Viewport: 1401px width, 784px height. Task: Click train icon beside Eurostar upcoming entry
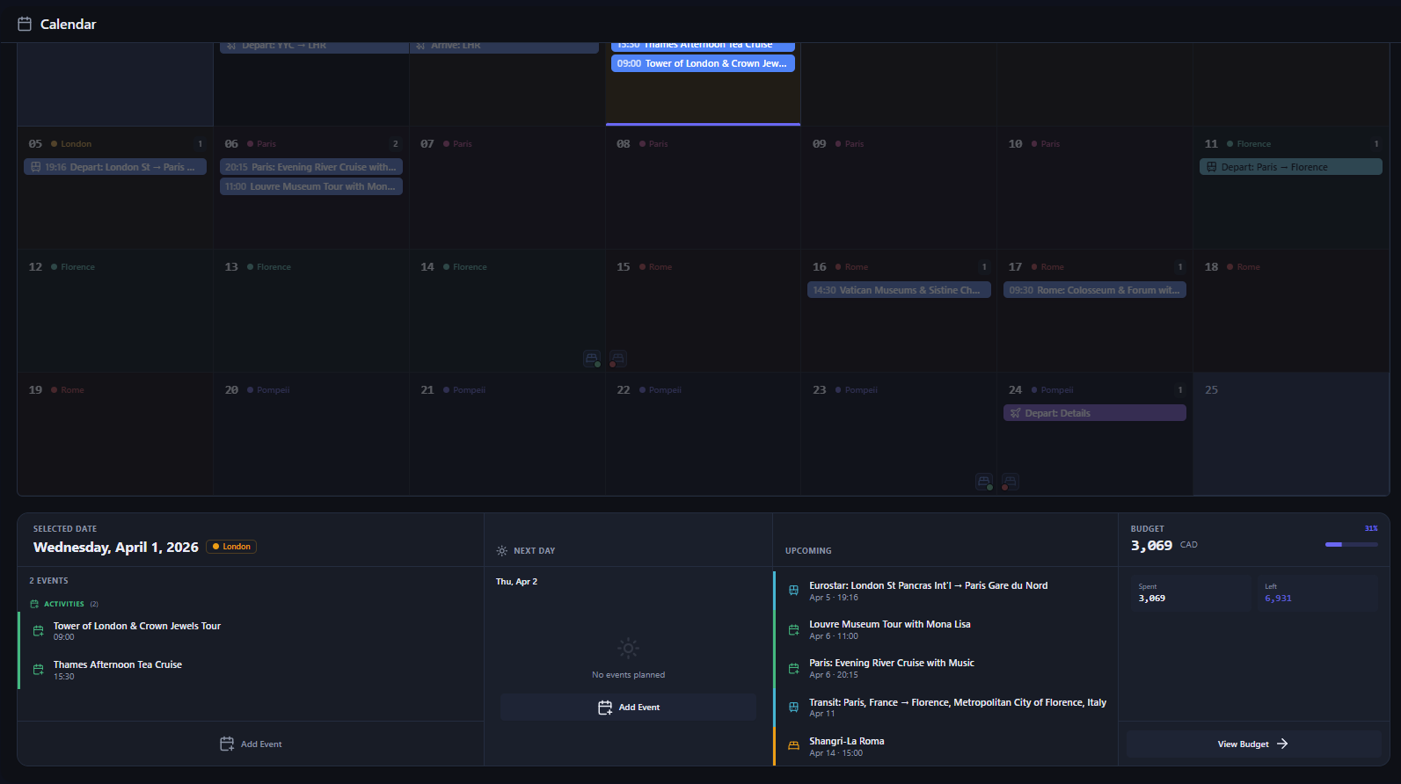point(793,591)
